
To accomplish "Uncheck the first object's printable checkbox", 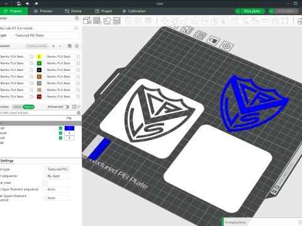I will [60, 128].
